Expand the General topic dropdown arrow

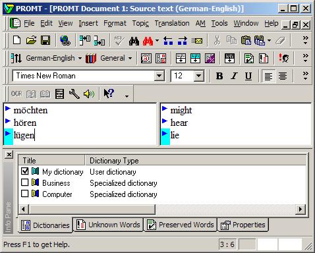click(130, 58)
